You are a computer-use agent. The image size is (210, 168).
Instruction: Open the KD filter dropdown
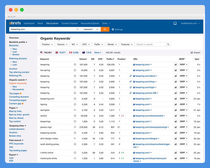[x=75, y=44]
